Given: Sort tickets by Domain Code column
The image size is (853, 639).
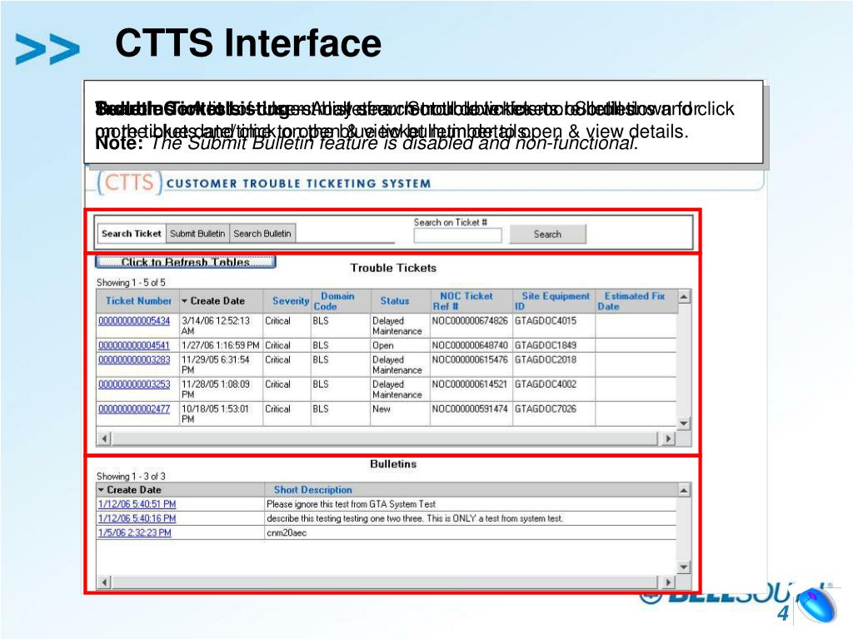Looking at the screenshot, I should tap(333, 301).
